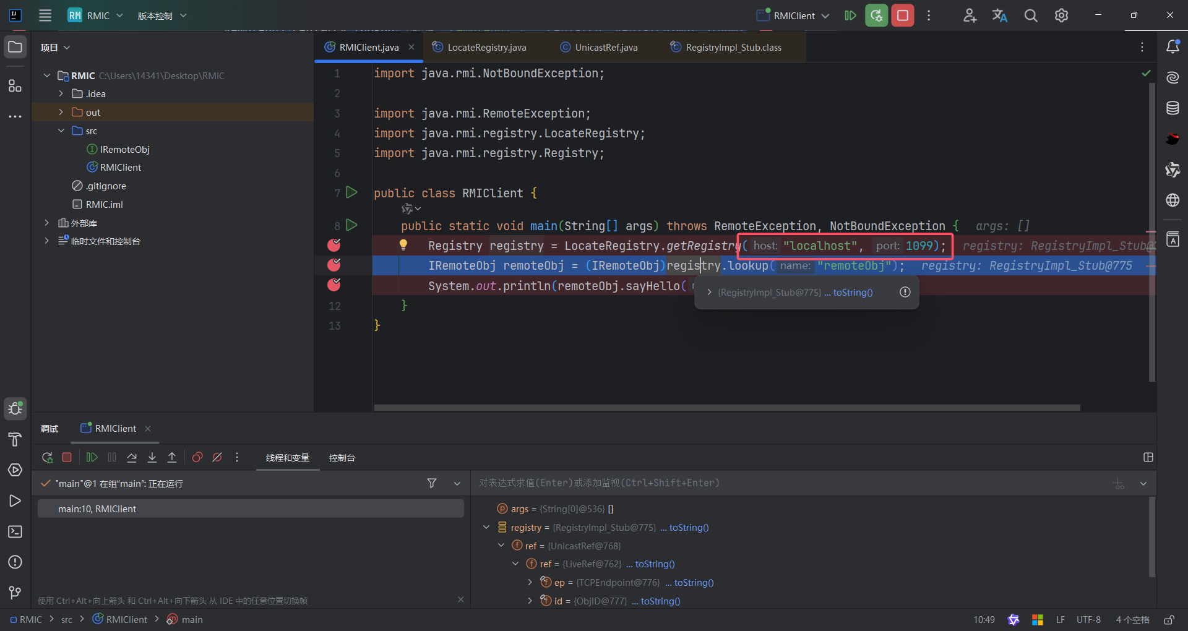1188x631 pixels.
Task: Switch to 控制台 tab
Action: coord(342,458)
